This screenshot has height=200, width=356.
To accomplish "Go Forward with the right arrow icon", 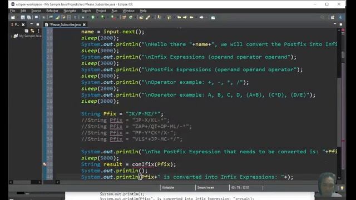I will click(201, 17).
